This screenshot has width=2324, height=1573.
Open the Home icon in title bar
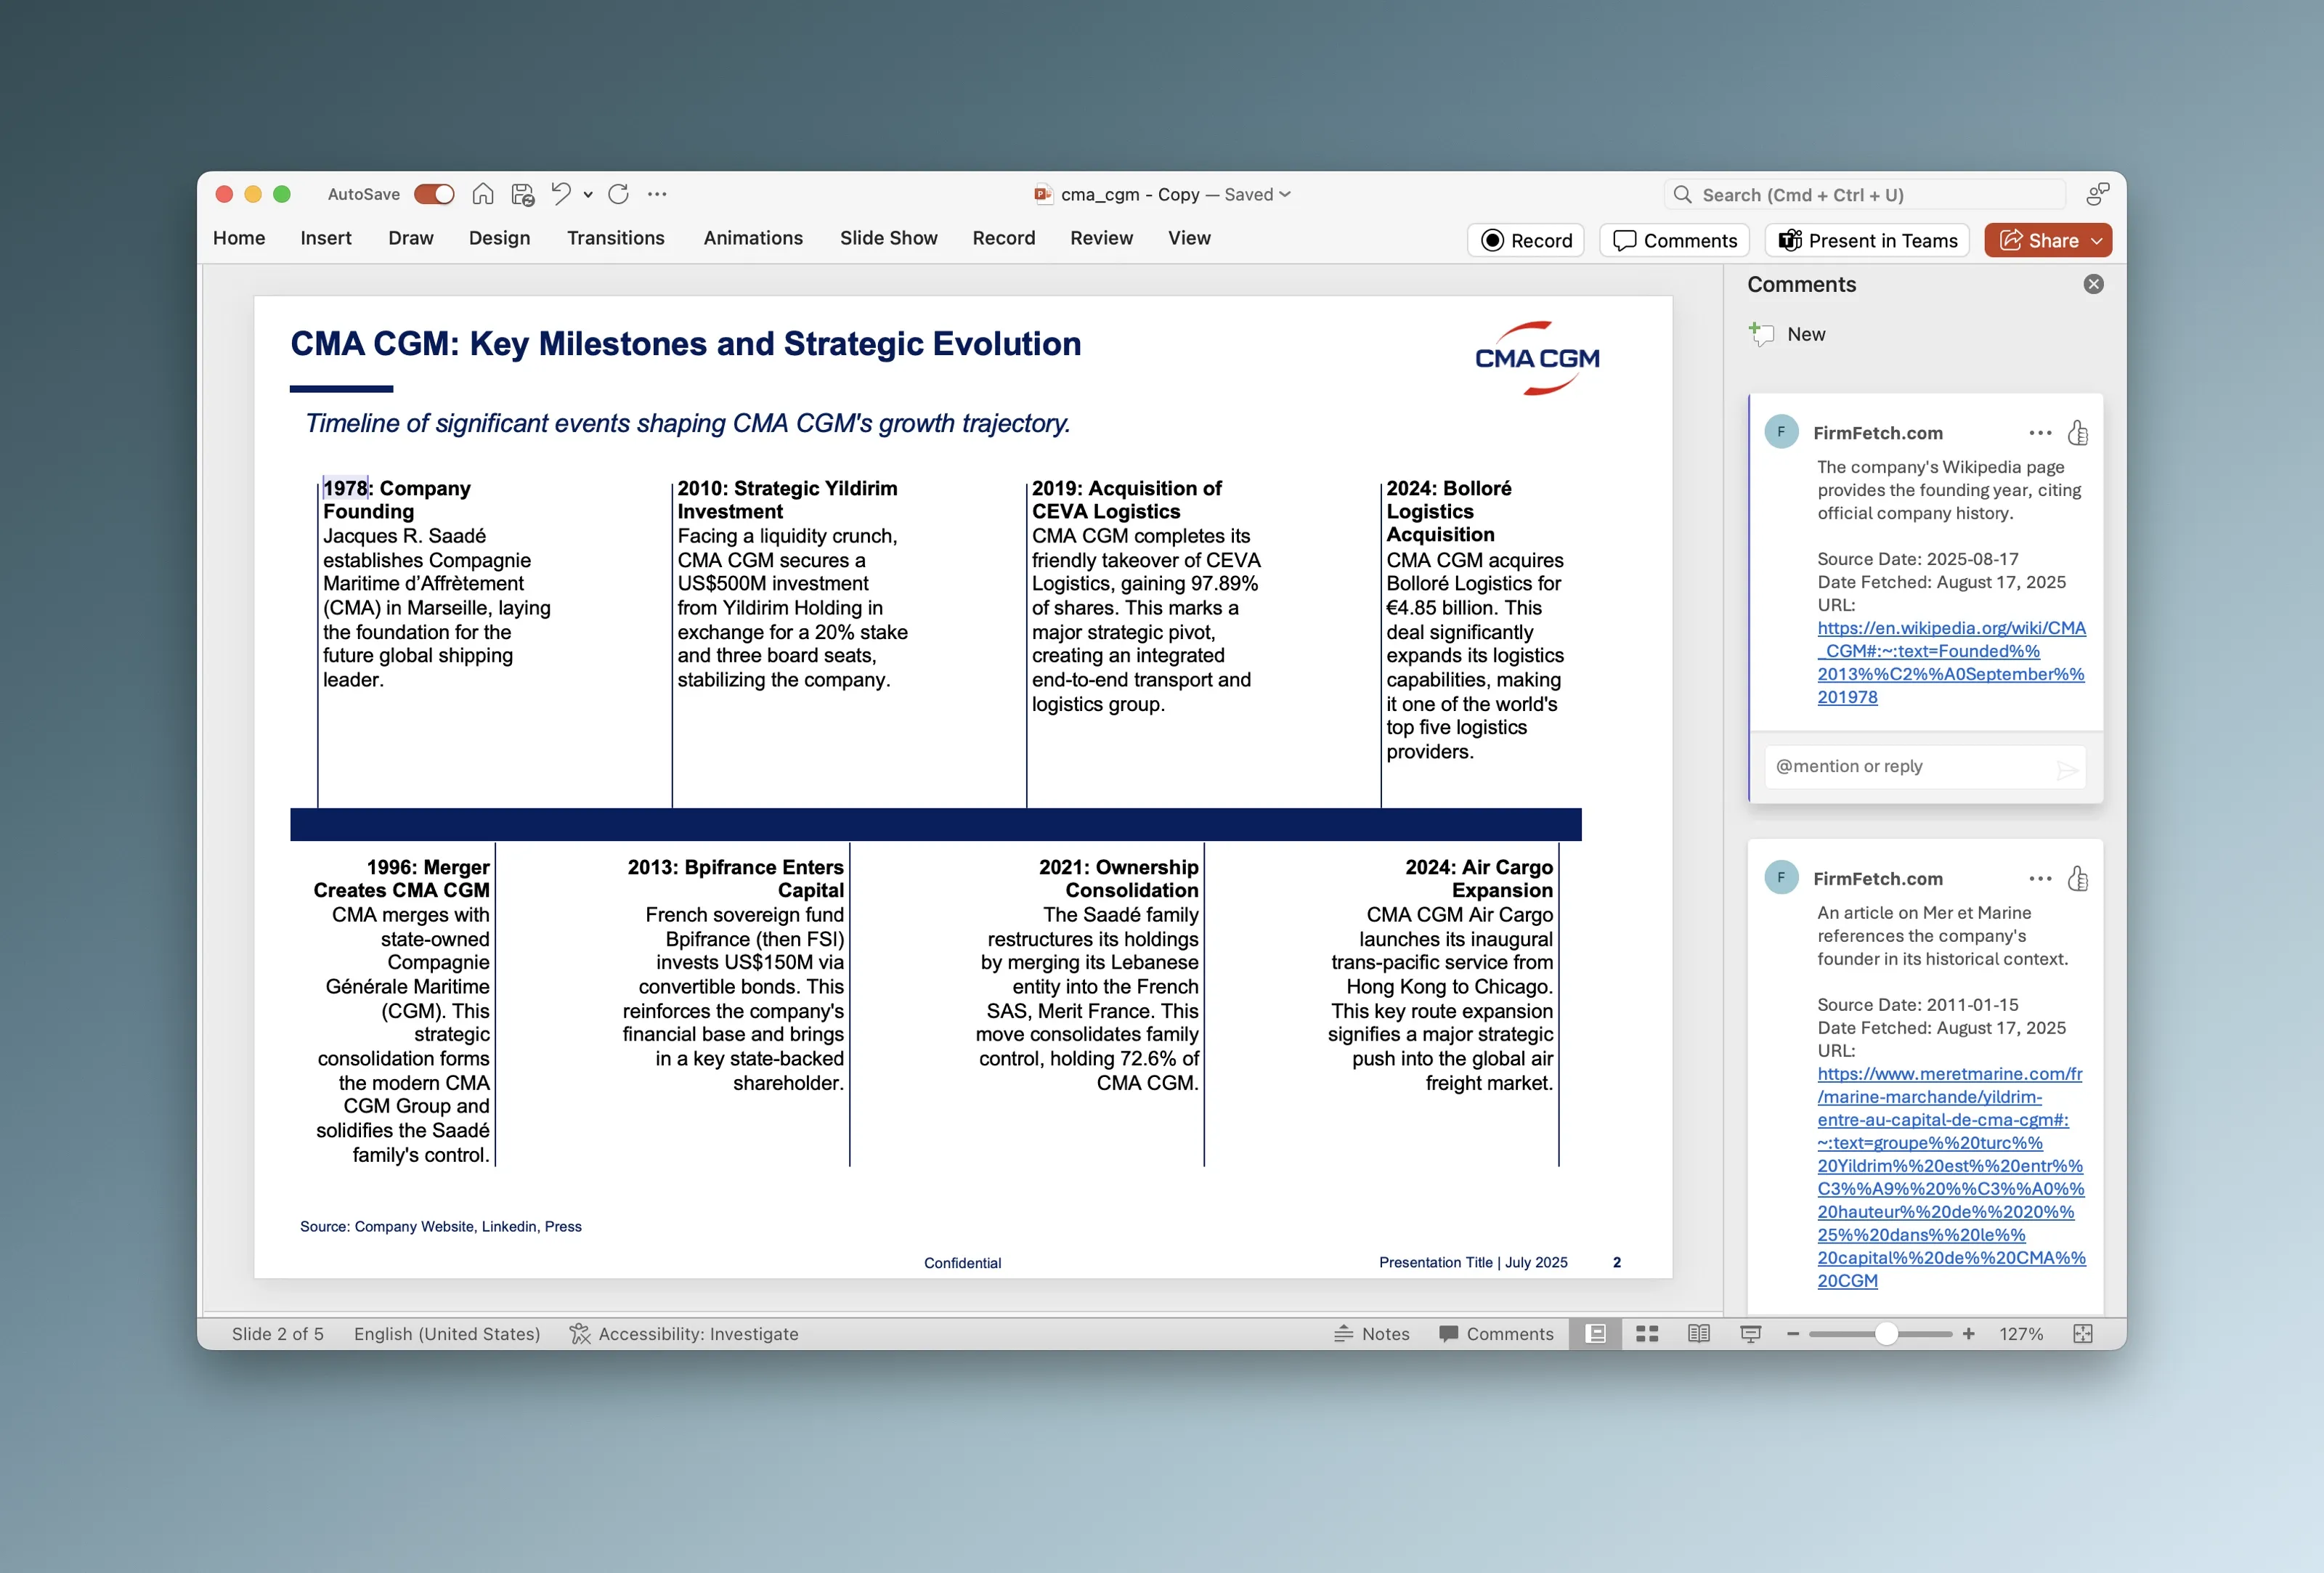pos(483,194)
